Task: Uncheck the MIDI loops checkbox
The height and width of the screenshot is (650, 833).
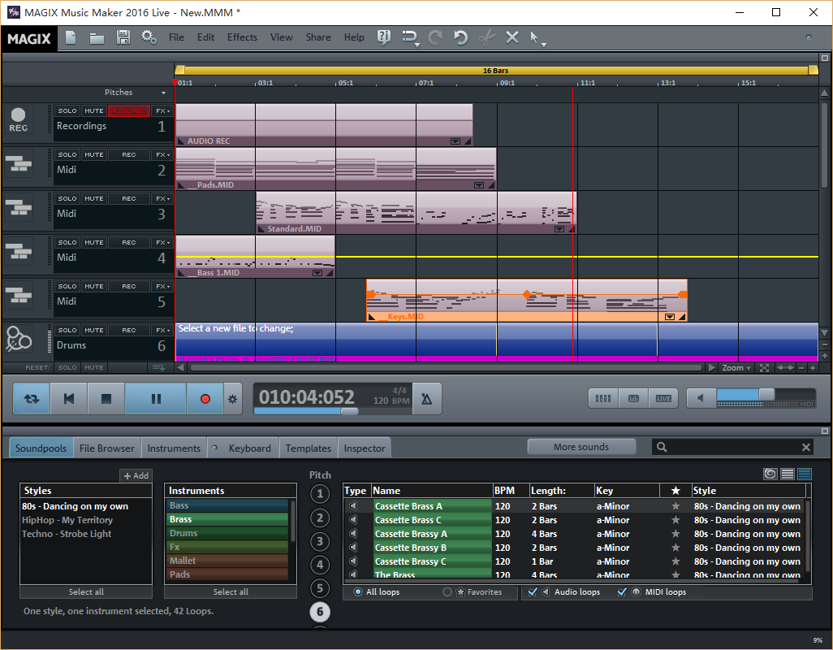Action: pos(623,592)
